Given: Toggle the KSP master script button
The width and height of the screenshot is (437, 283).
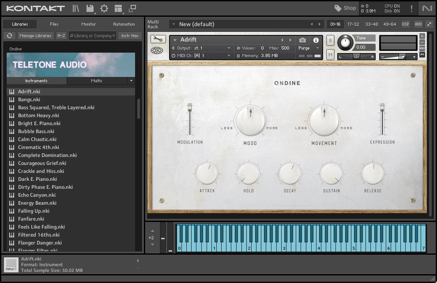Looking at the screenshot, I should [x=405, y=24].
